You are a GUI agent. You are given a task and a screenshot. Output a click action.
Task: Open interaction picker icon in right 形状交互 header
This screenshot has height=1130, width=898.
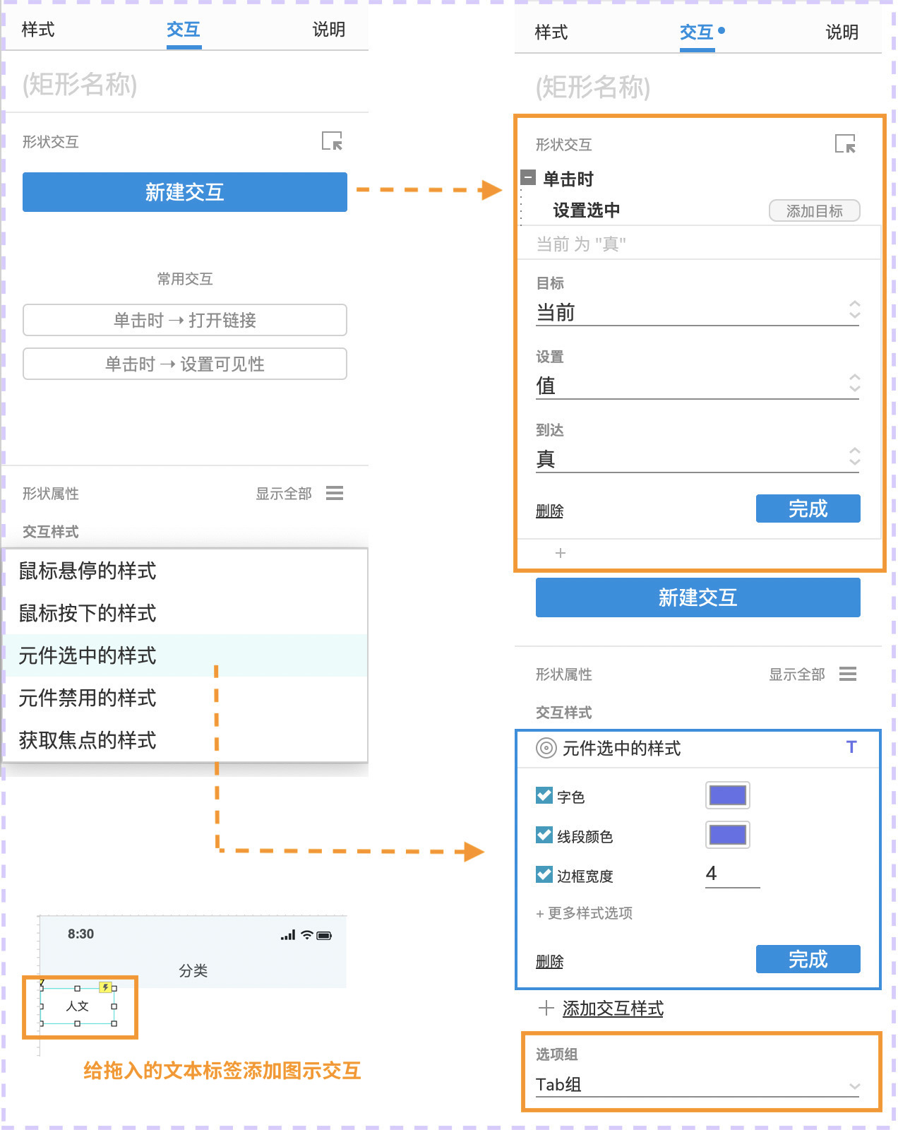(845, 144)
